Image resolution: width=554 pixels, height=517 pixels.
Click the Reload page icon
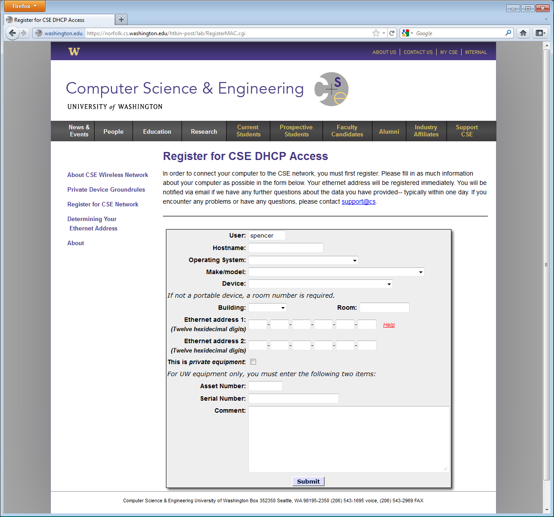coord(392,33)
